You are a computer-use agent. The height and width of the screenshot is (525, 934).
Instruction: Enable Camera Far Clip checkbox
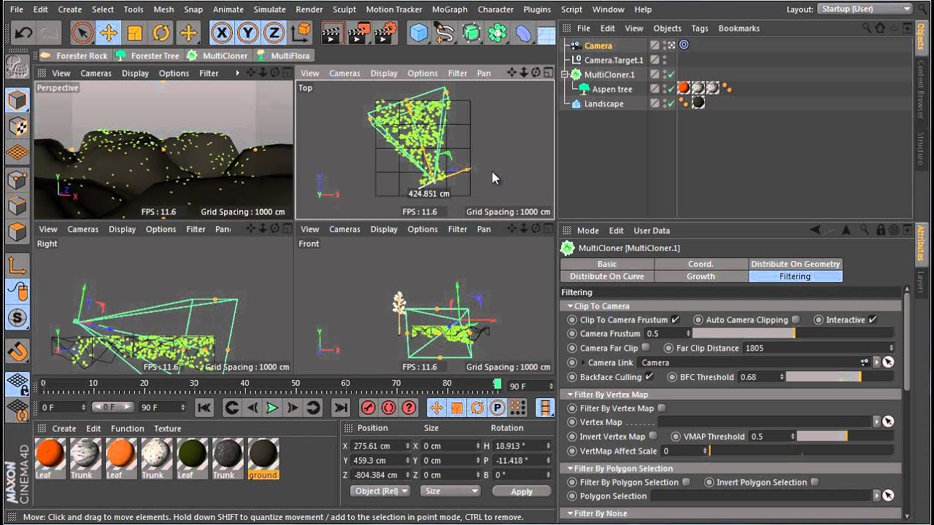[646, 348]
